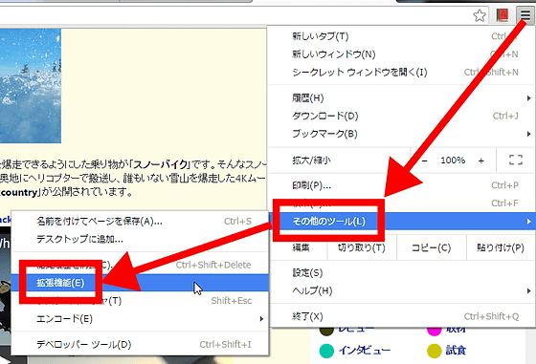Click the 貼り付け(P) edit button

501,247
